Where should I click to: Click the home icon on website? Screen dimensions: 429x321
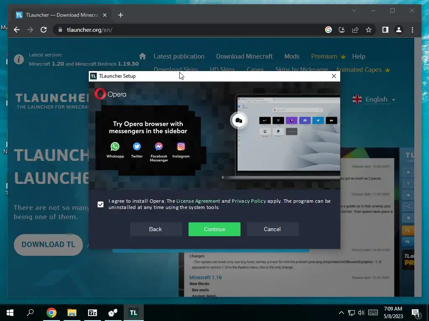coord(142,56)
